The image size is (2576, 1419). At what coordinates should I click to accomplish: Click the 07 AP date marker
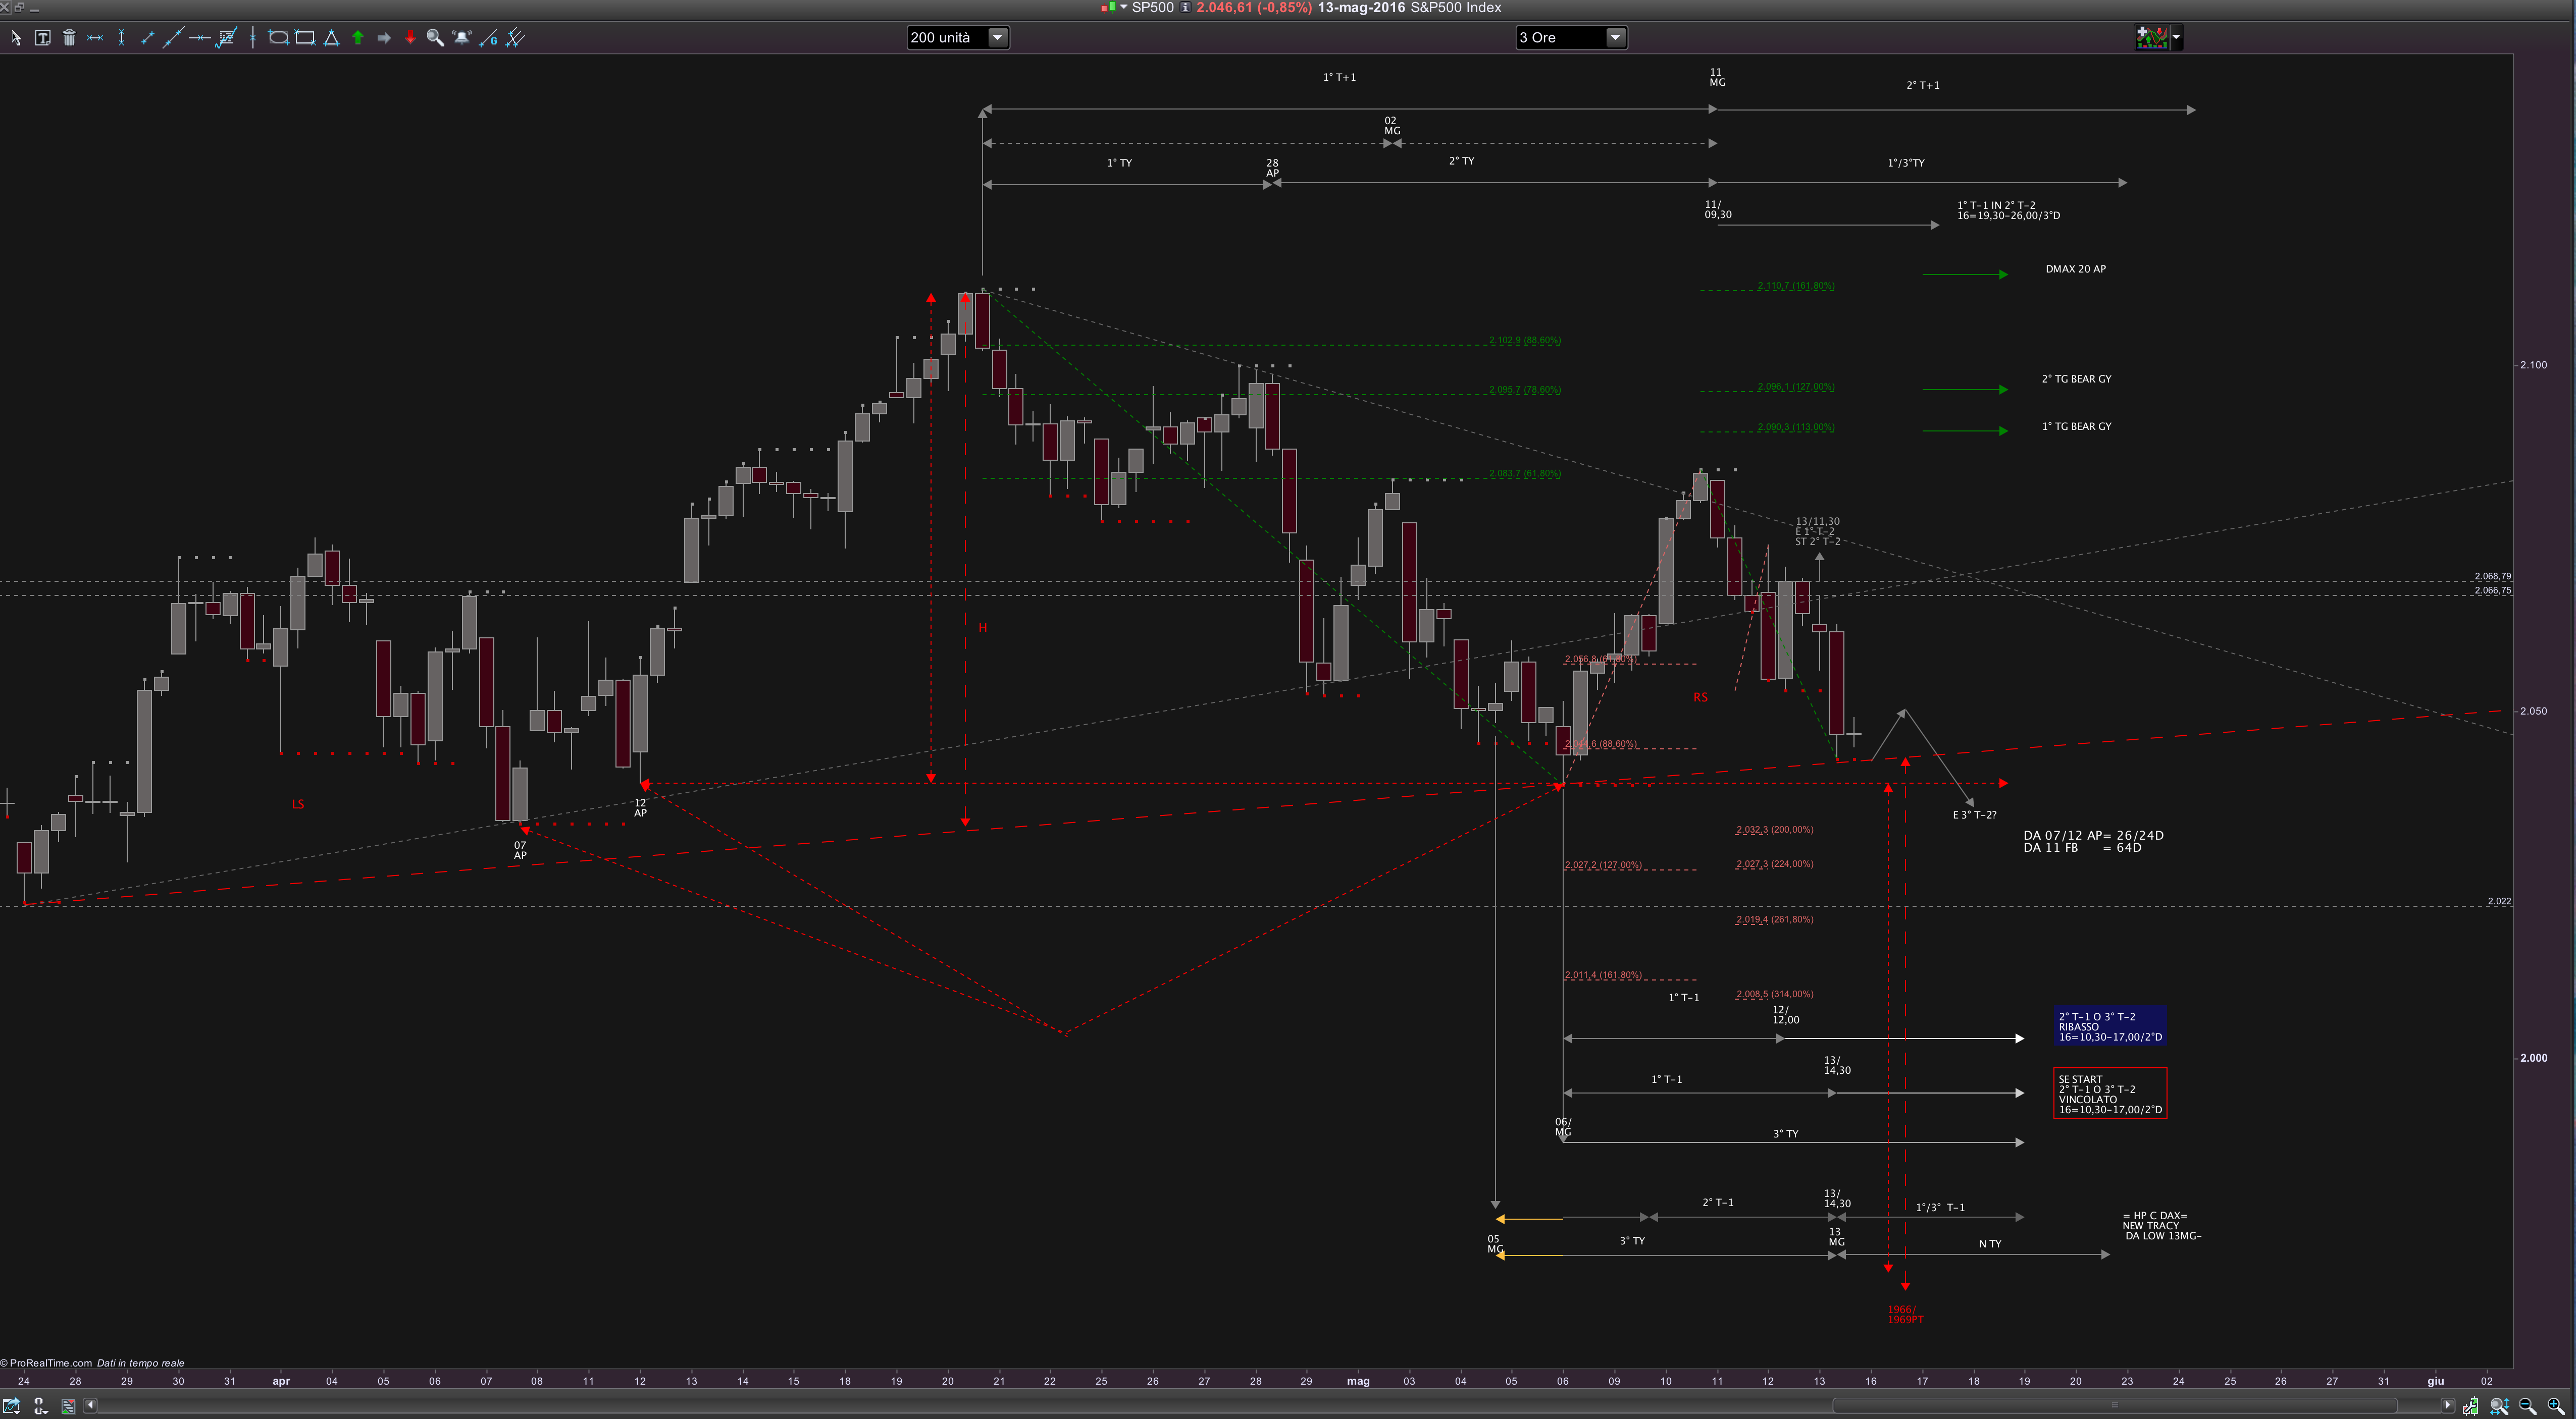tap(520, 850)
